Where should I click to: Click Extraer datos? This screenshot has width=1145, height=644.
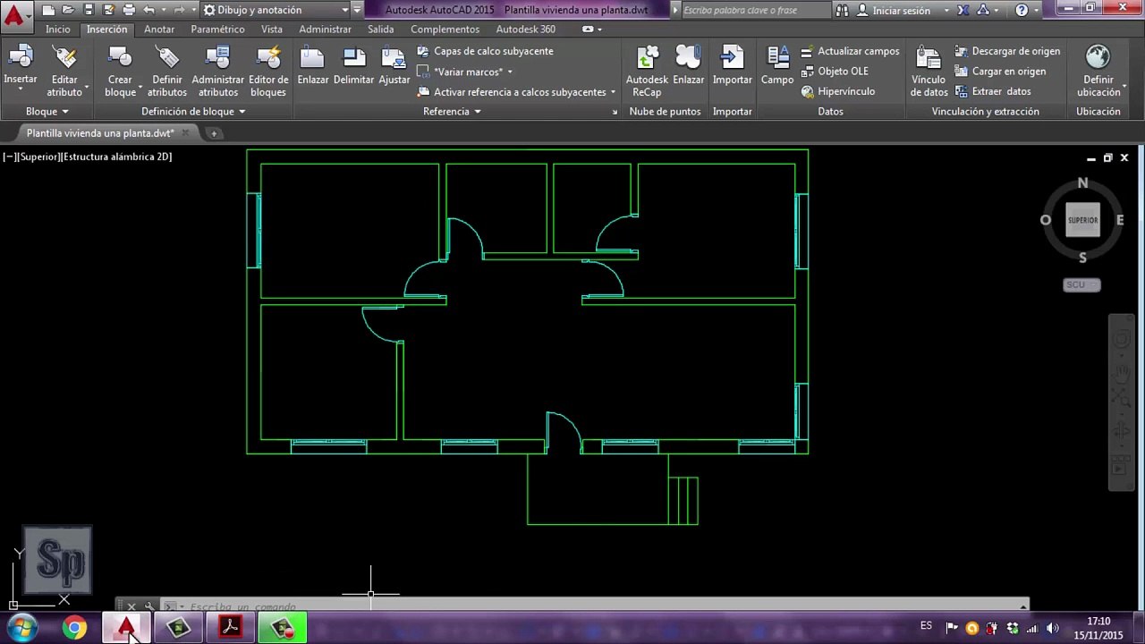(993, 91)
